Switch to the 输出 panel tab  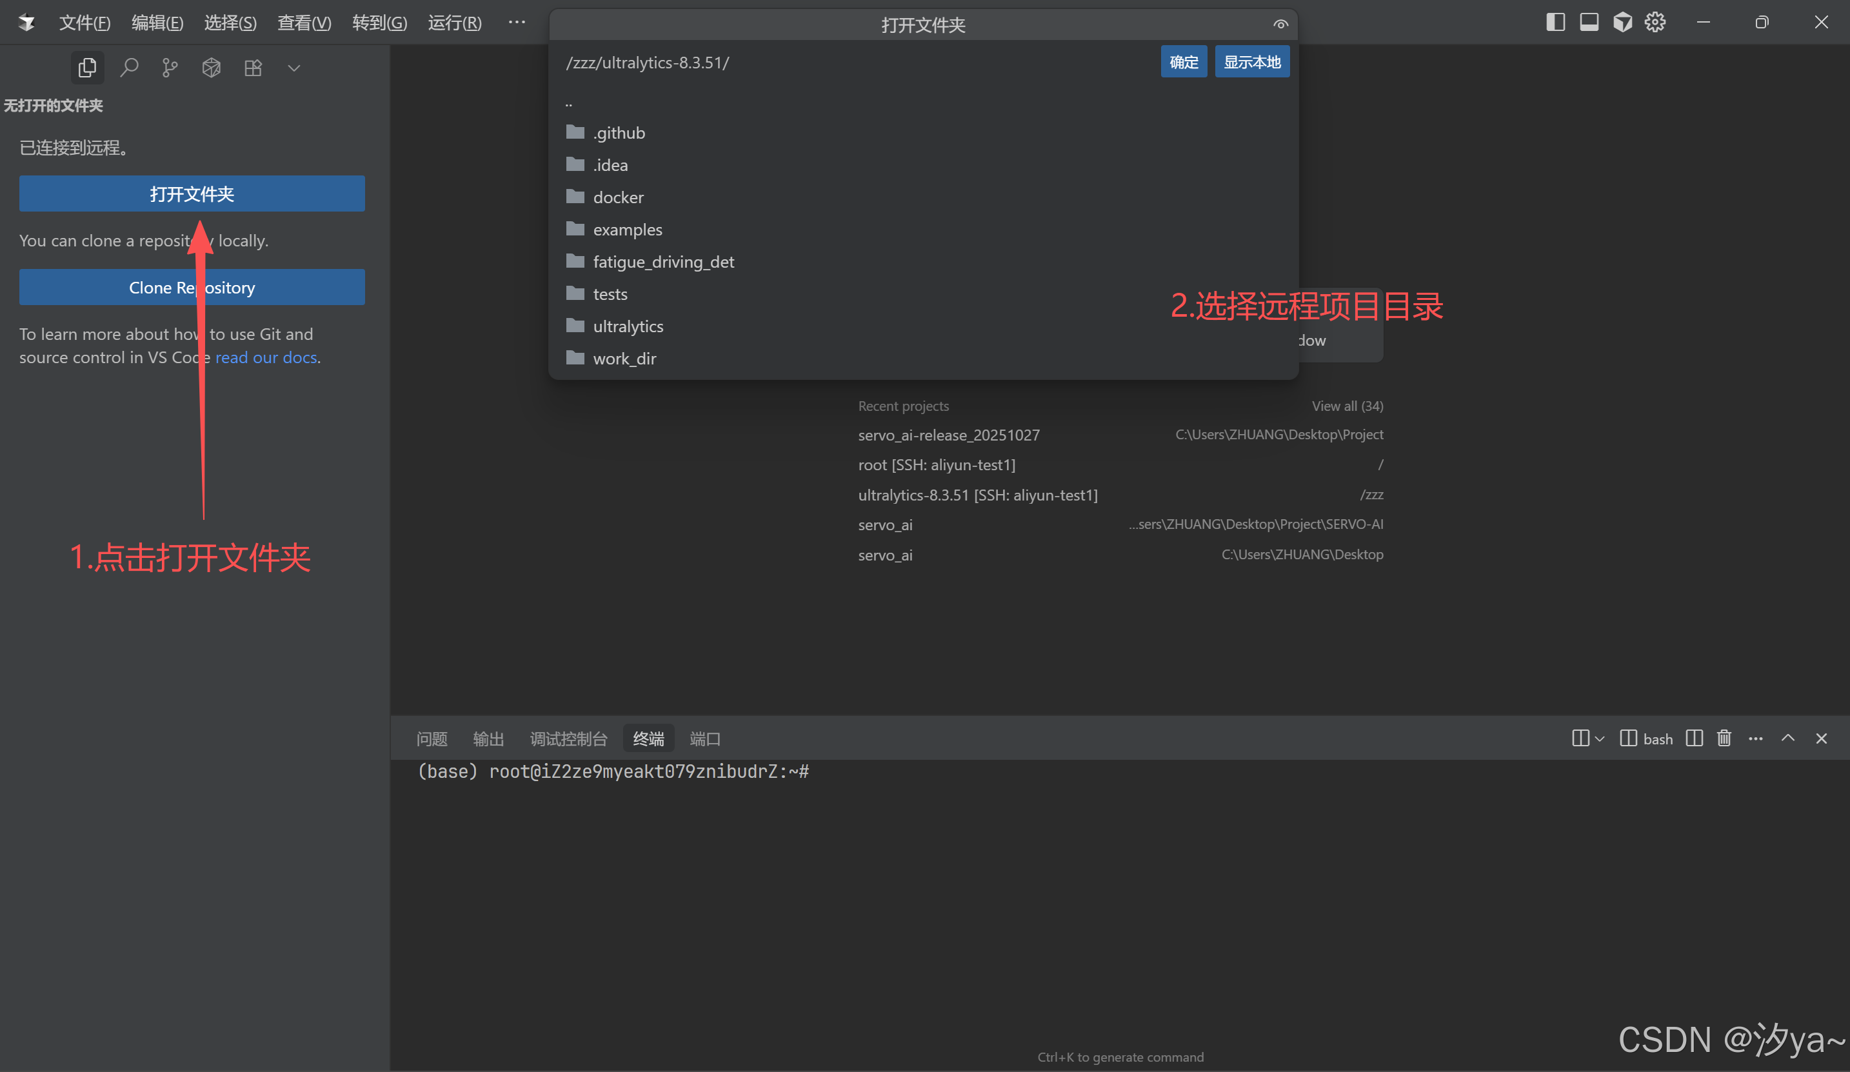[x=489, y=739]
